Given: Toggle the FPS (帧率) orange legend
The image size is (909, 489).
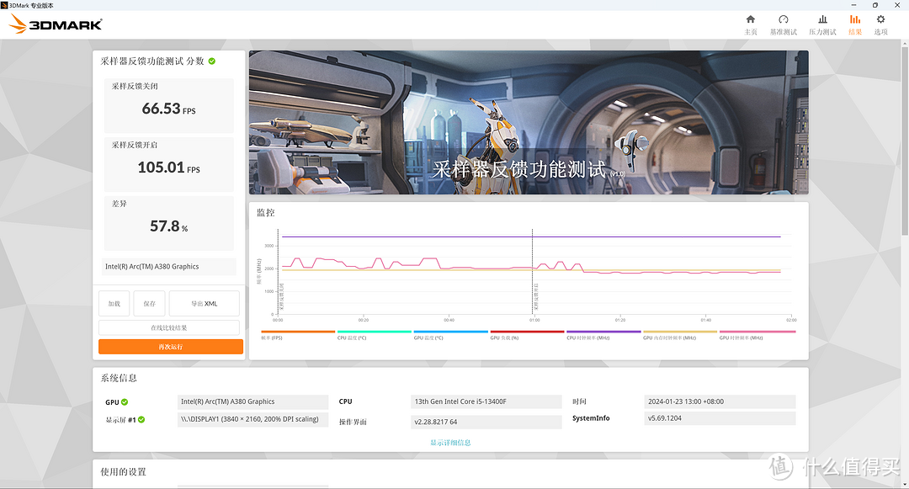Looking at the screenshot, I should tap(298, 335).
